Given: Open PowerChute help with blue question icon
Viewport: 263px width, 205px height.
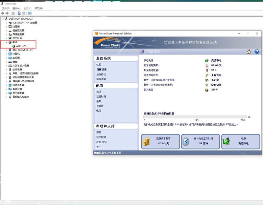Looking at the screenshot, I should [x=257, y=51].
